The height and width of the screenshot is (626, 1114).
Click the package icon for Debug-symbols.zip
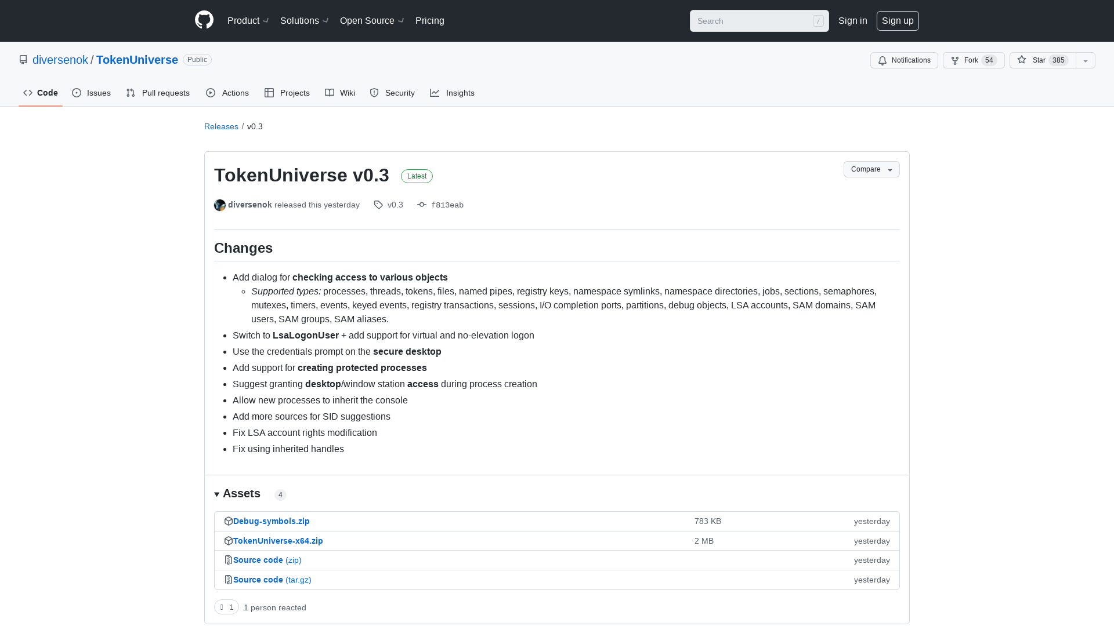point(229,521)
